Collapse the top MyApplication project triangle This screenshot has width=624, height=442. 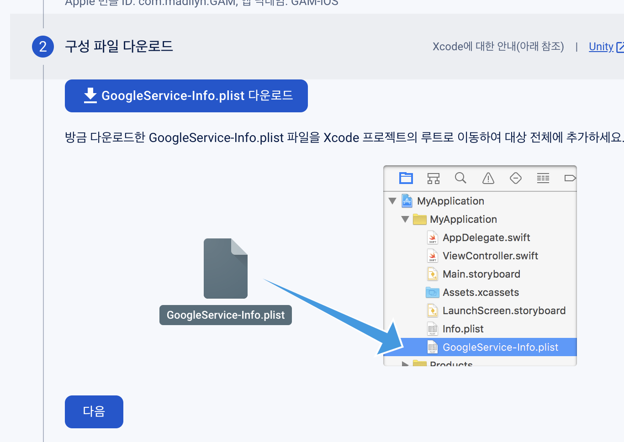click(392, 201)
